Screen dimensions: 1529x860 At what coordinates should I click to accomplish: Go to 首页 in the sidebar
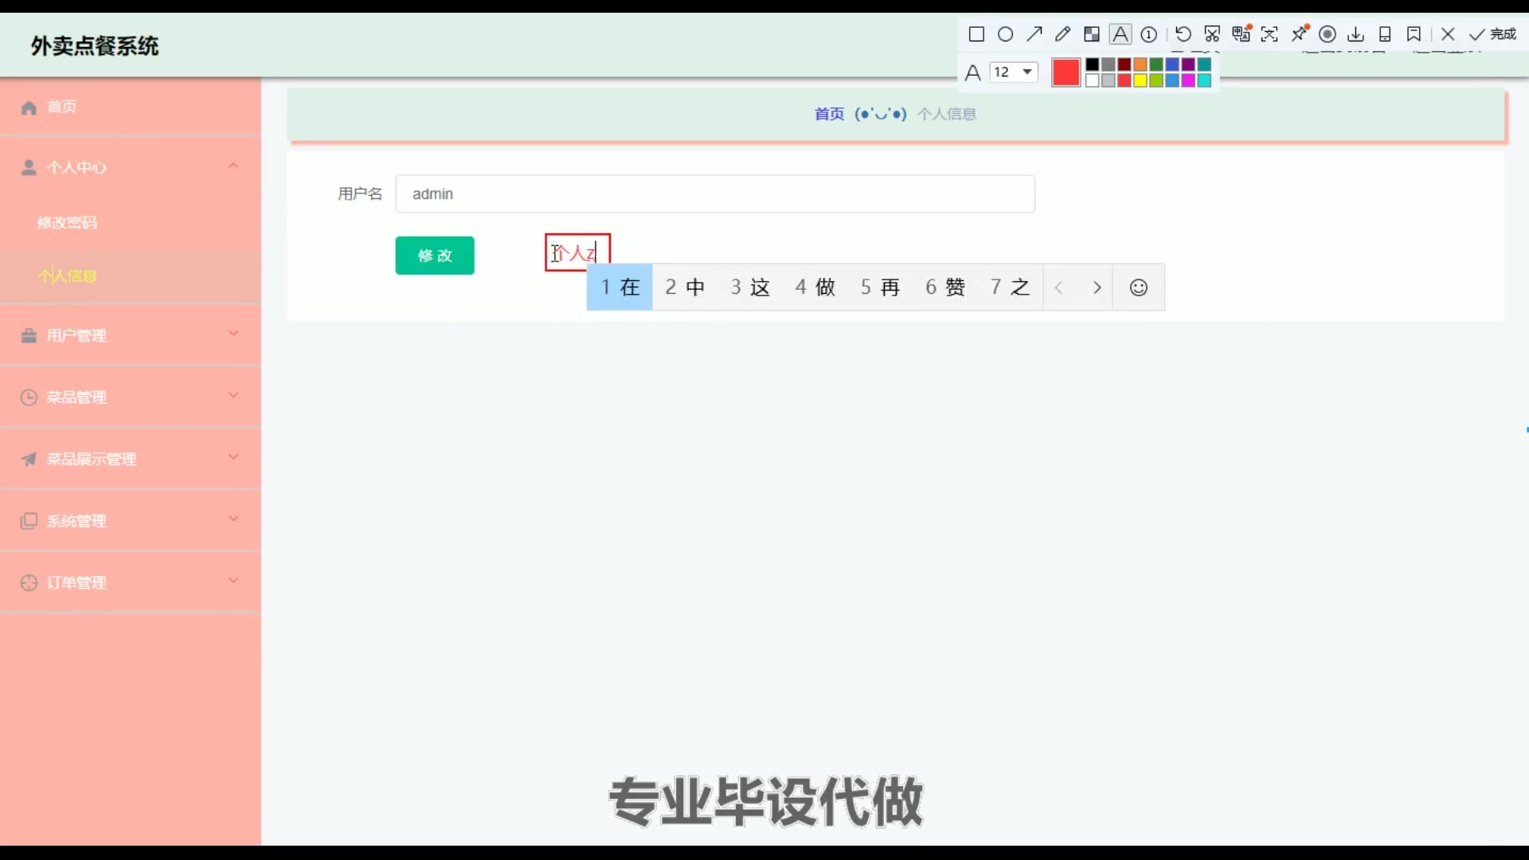pos(61,107)
